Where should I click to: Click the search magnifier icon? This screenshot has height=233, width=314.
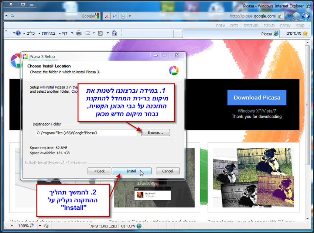click(13, 16)
